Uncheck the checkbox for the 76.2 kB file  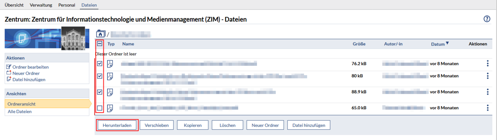click(x=100, y=63)
